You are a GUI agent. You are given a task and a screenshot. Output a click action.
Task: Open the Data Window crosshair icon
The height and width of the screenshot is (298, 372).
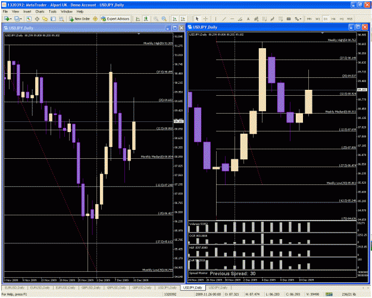tap(37, 18)
